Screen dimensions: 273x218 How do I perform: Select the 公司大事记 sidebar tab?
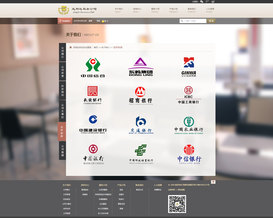coord(63,111)
